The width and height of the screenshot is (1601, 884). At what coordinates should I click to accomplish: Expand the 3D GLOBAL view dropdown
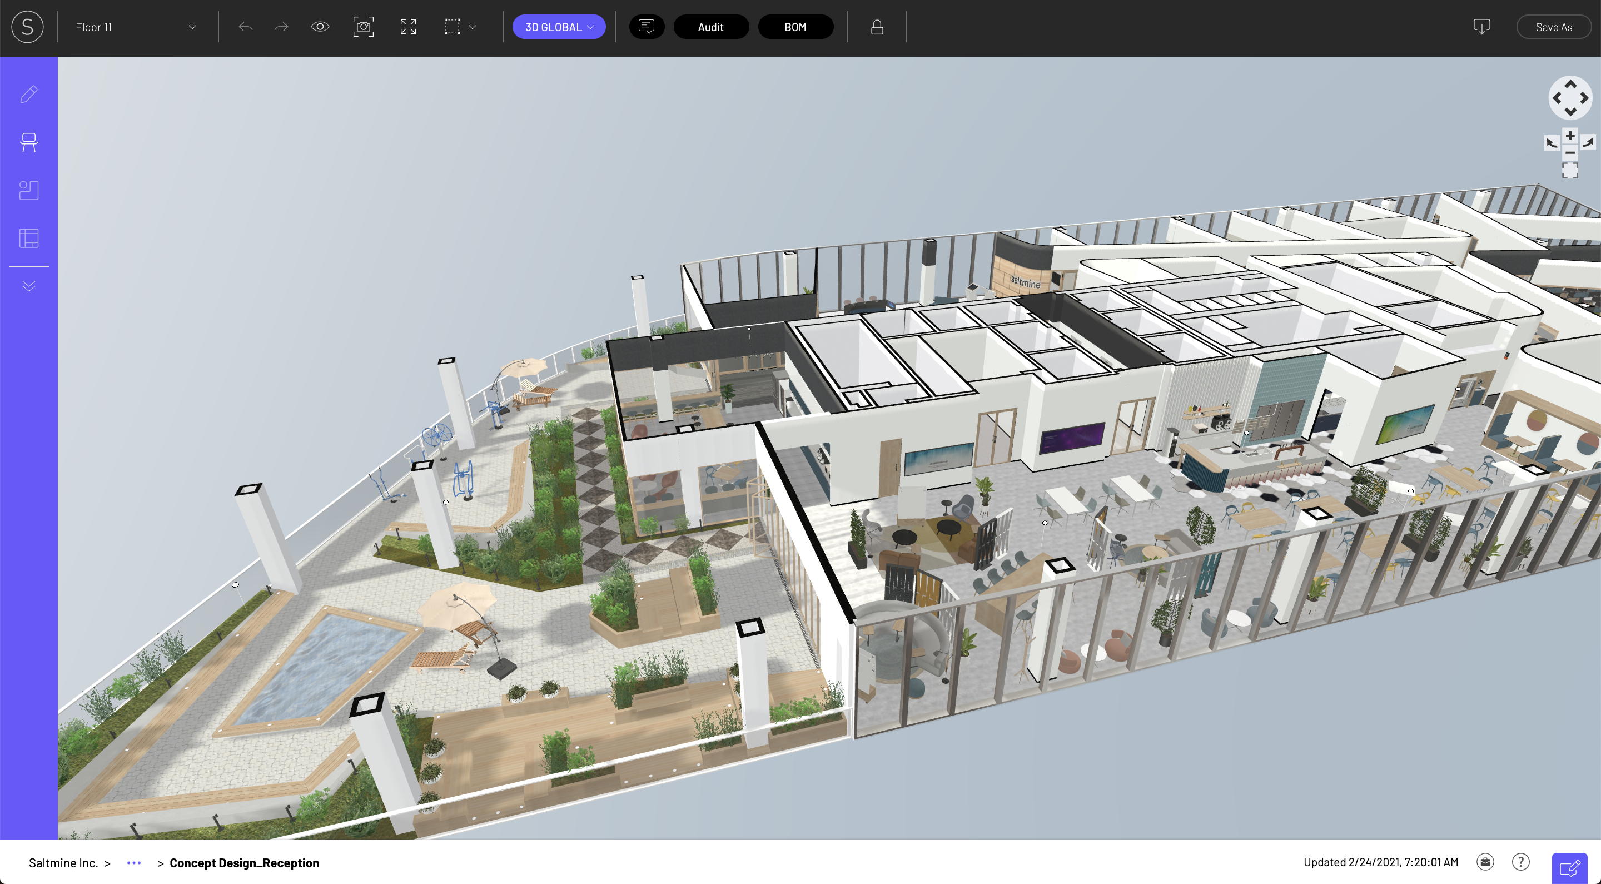pos(559,27)
